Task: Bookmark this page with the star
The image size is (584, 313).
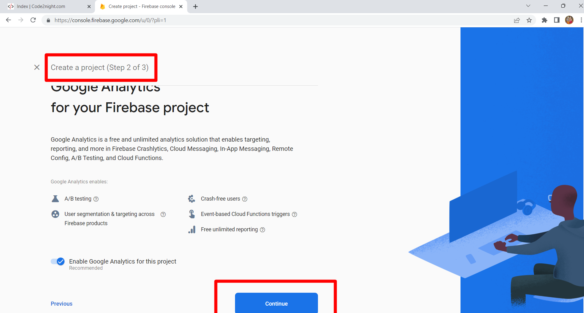Action: pyautogui.click(x=529, y=20)
